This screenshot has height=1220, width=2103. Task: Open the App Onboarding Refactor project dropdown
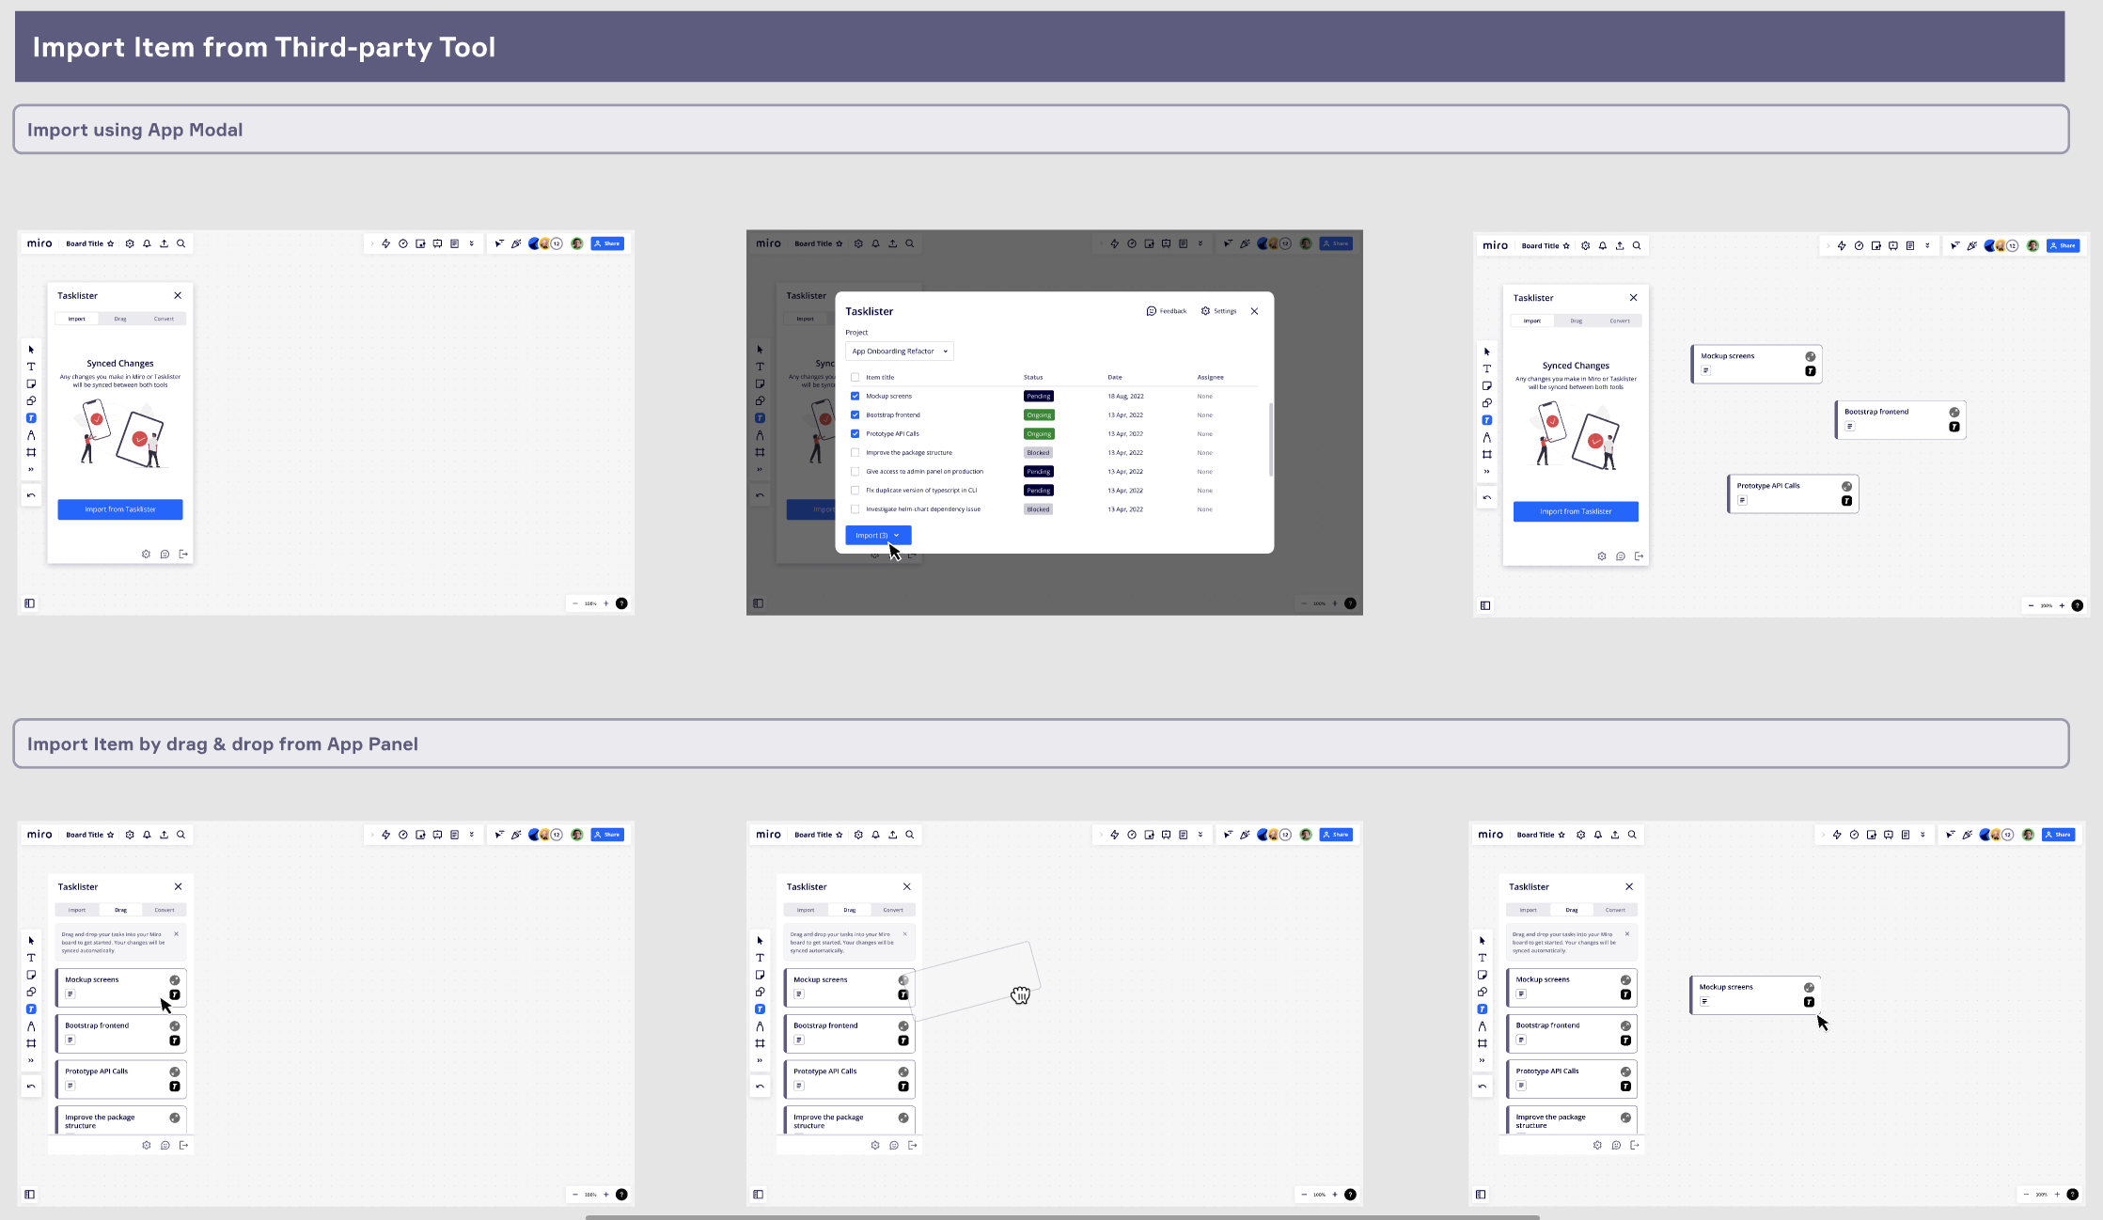(x=899, y=351)
